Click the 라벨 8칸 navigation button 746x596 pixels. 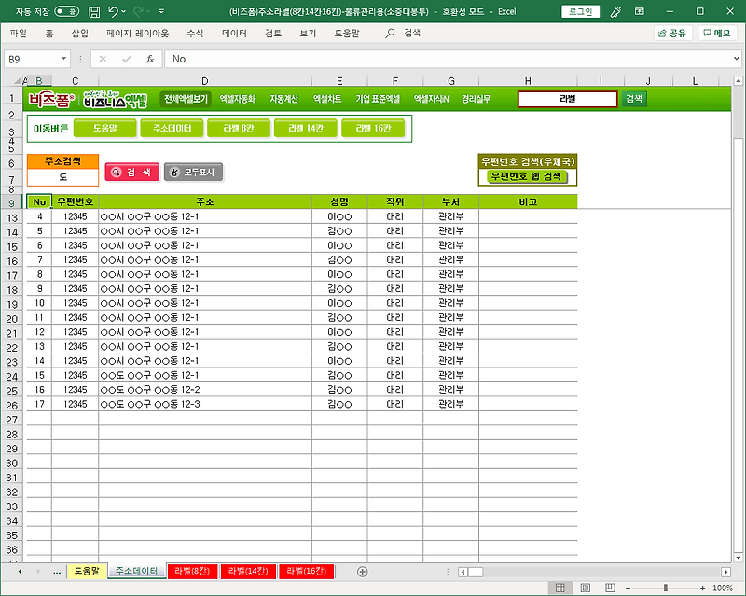point(239,128)
